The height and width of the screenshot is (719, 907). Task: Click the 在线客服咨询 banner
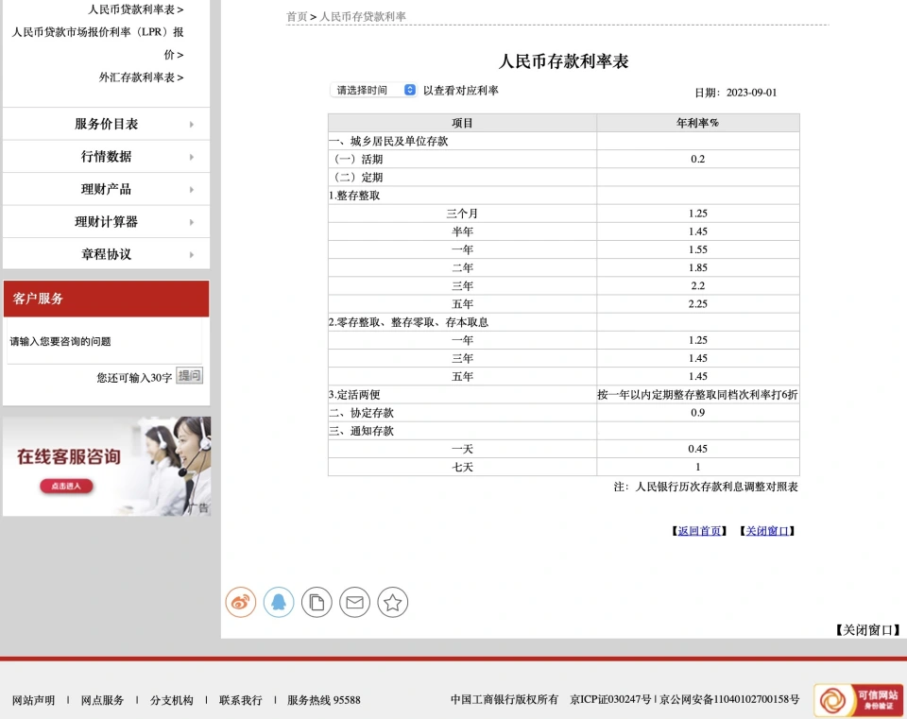click(x=107, y=467)
